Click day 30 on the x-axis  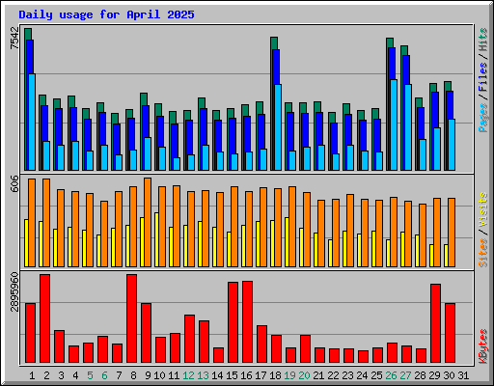click(449, 375)
